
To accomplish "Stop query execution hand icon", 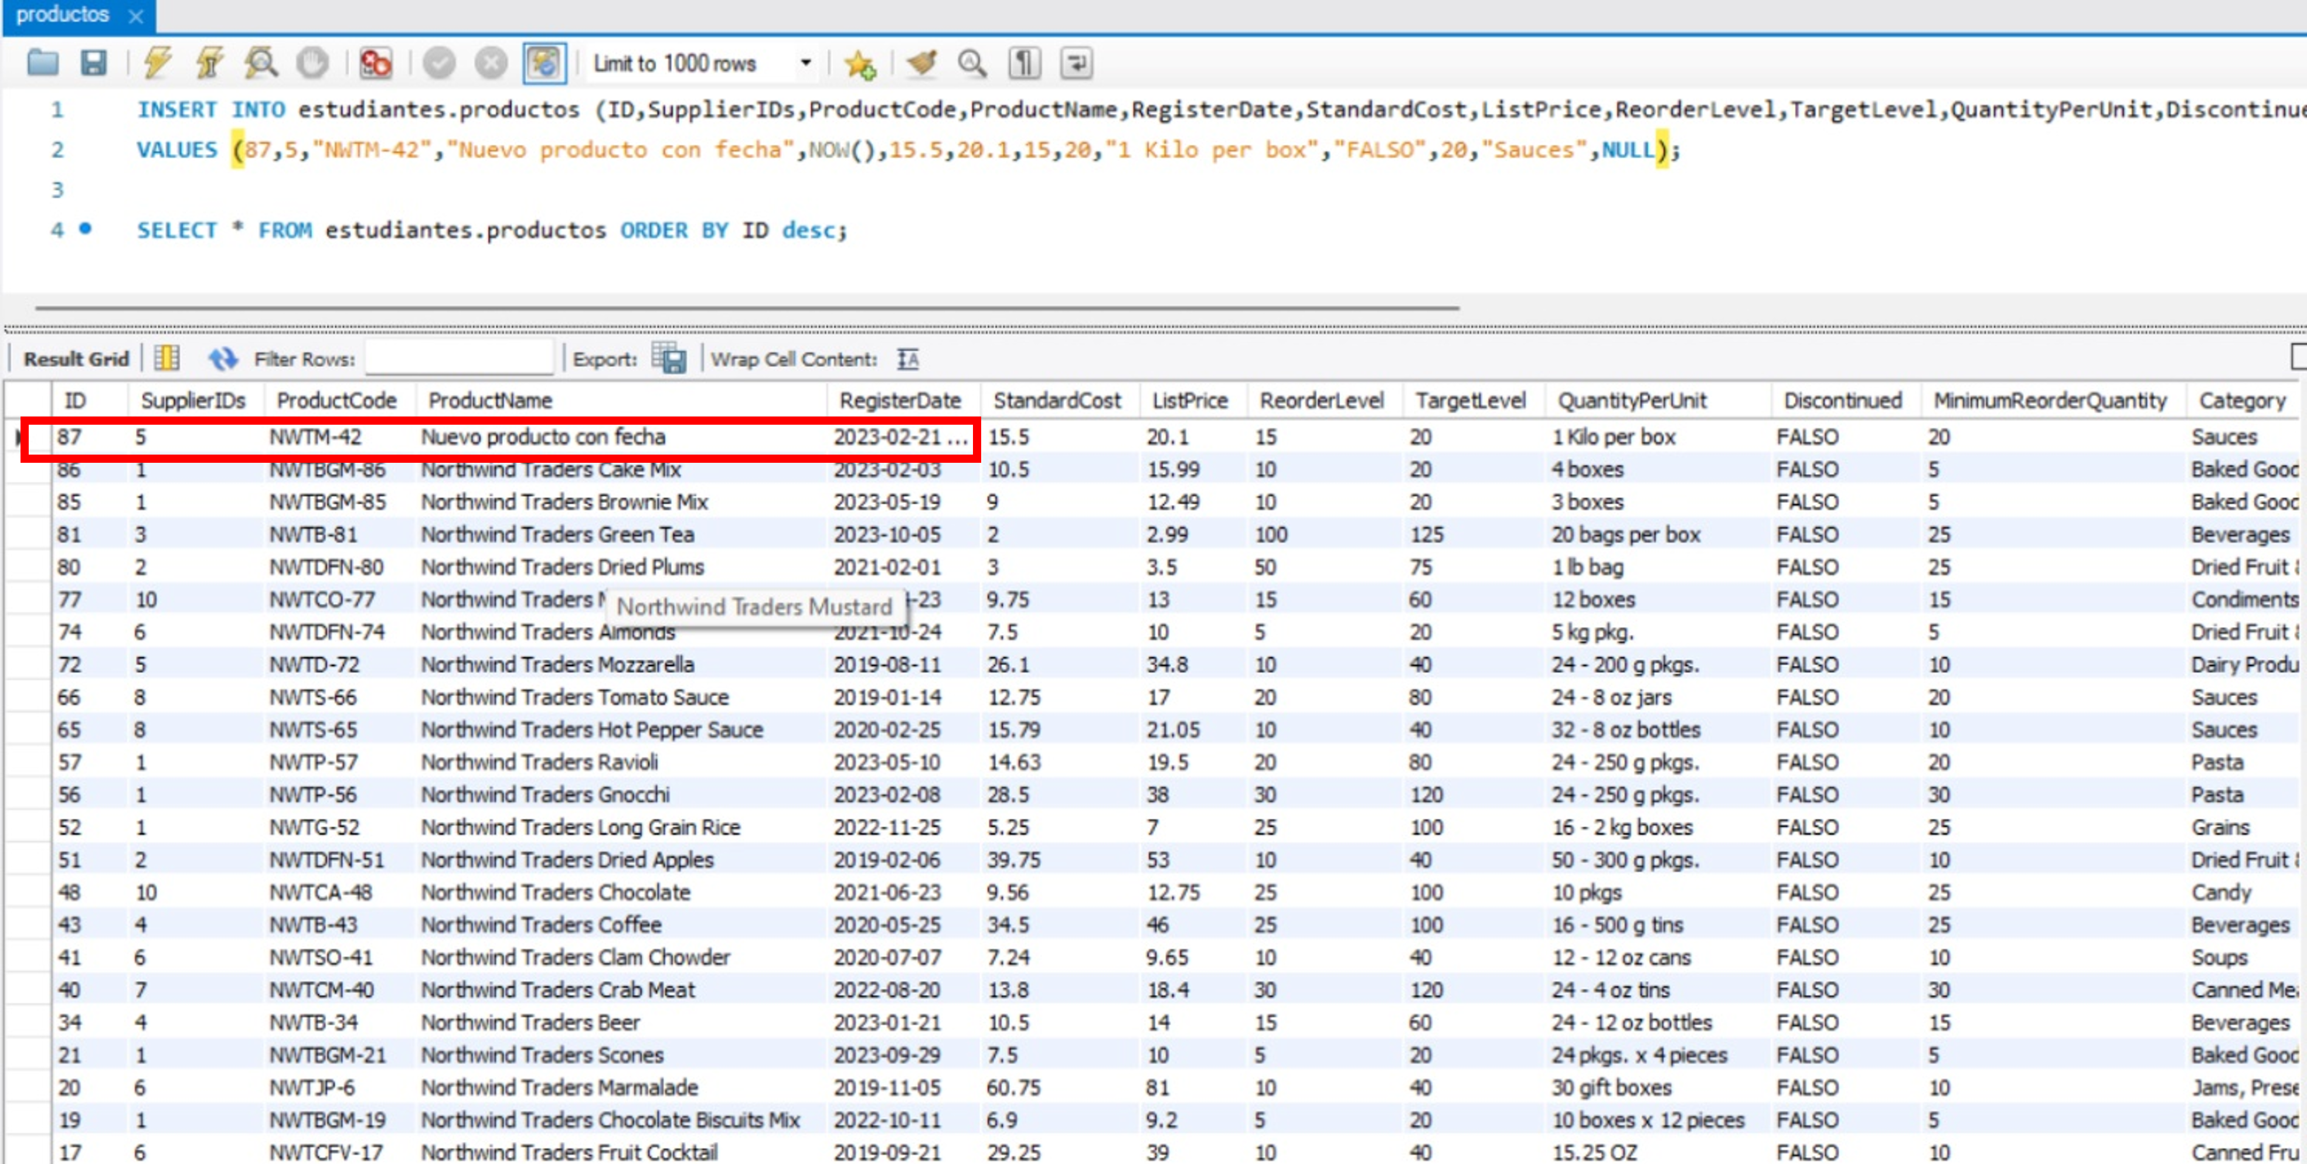I will pos(312,63).
